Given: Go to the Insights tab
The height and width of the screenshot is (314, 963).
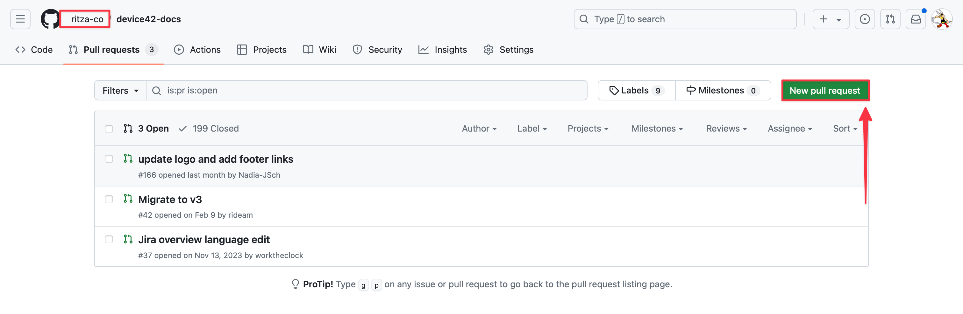Looking at the screenshot, I should tap(443, 50).
